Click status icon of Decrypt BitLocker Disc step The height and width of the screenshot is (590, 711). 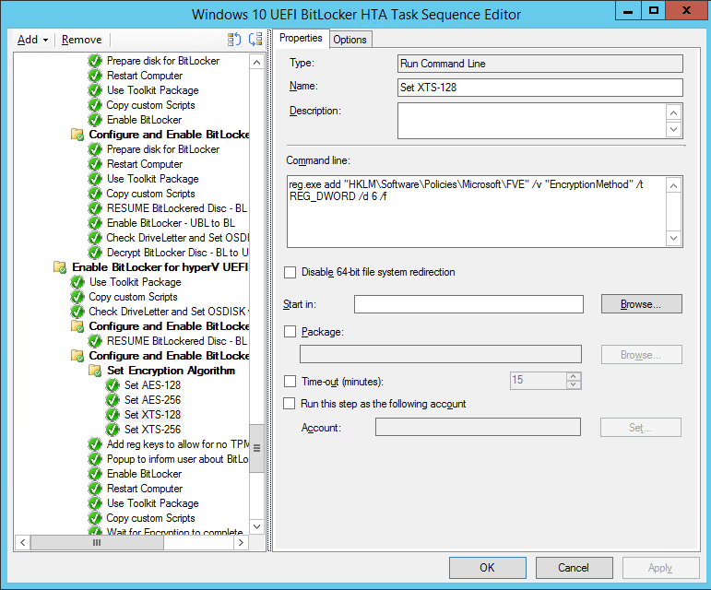[x=95, y=253]
